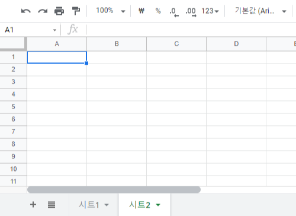Print the spreadsheet with the printer icon
This screenshot has width=296, height=216.
pos(59,11)
